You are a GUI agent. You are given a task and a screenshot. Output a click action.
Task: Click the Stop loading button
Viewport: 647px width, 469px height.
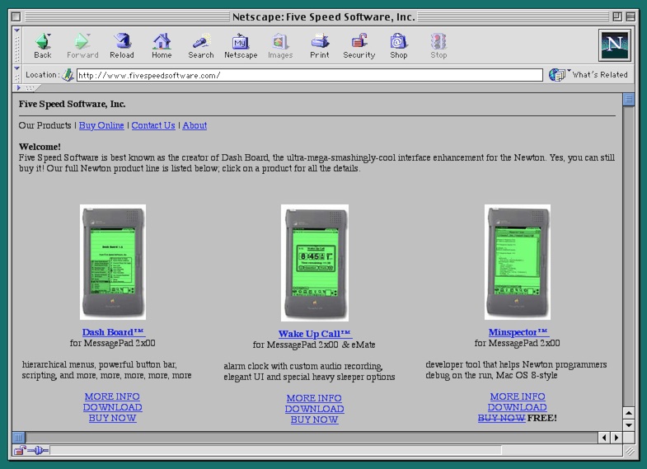(x=438, y=46)
